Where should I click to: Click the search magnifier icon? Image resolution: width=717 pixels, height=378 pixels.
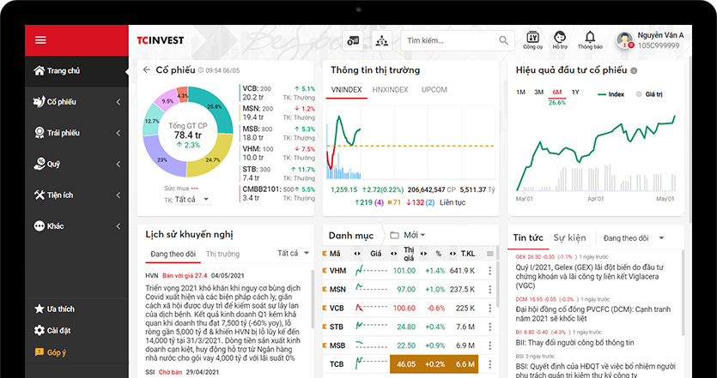[504, 40]
